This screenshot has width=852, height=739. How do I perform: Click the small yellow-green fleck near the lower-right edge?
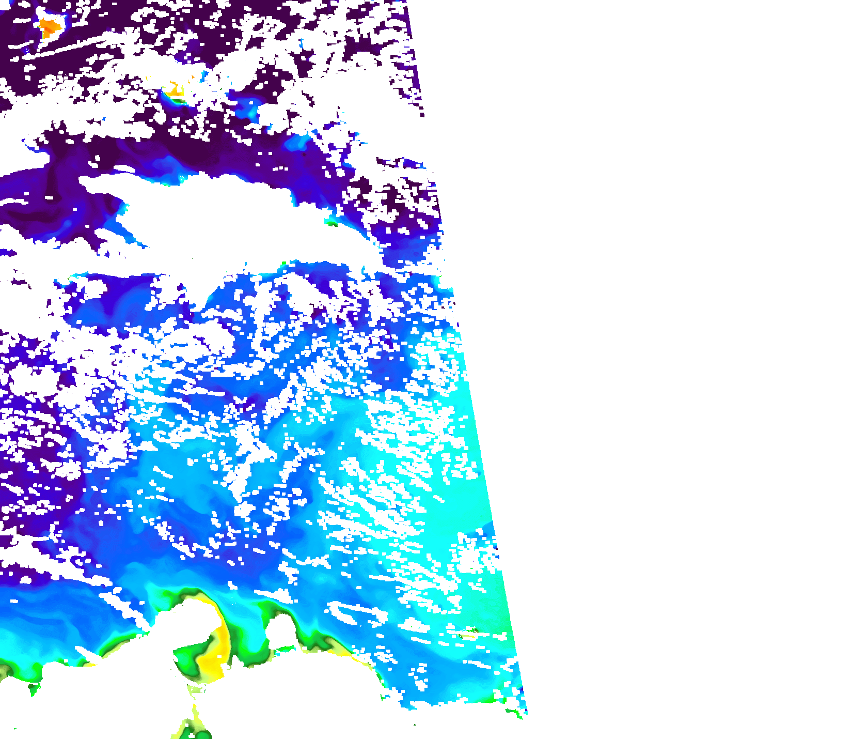click(469, 632)
